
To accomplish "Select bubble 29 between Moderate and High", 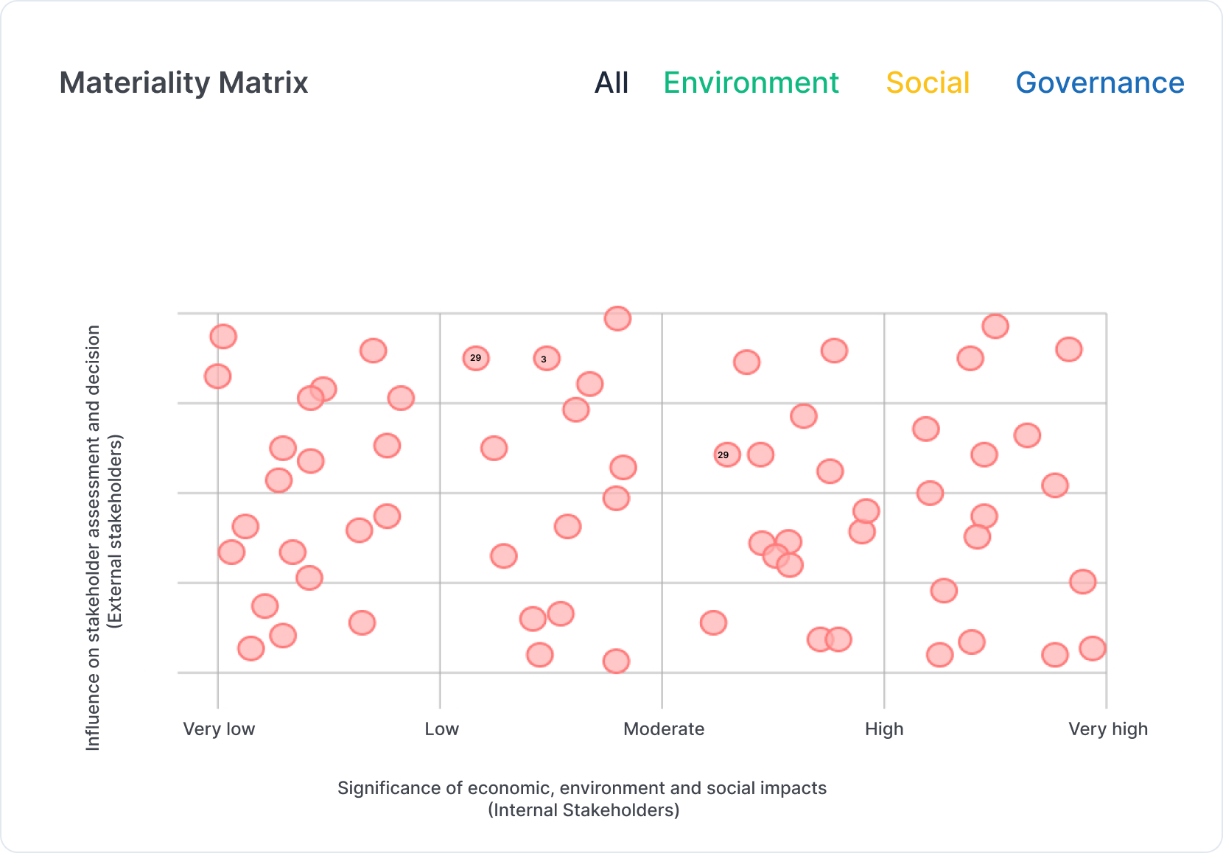I will click(x=726, y=454).
